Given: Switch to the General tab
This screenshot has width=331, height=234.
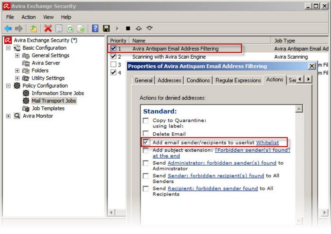Looking at the screenshot, I should pos(144,80).
